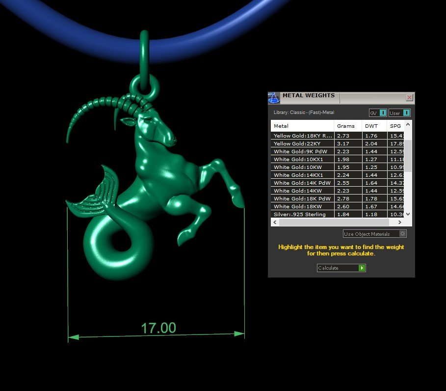Viewport: 446px width, 391px height.
Task: Click the scroll right arrow of metals table
Action: click(x=400, y=222)
